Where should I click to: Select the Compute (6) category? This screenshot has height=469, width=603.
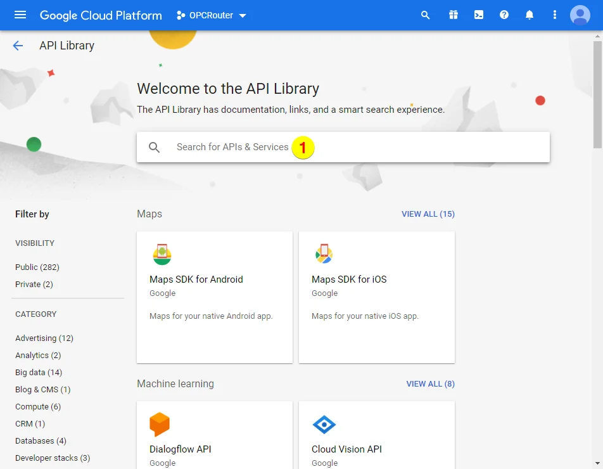tap(38, 407)
